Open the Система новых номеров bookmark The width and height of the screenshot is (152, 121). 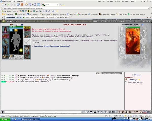click(x=136, y=14)
